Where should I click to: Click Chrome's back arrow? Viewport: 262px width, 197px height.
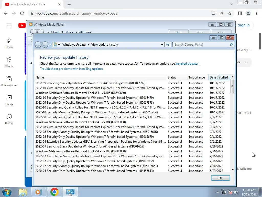click(6, 13)
